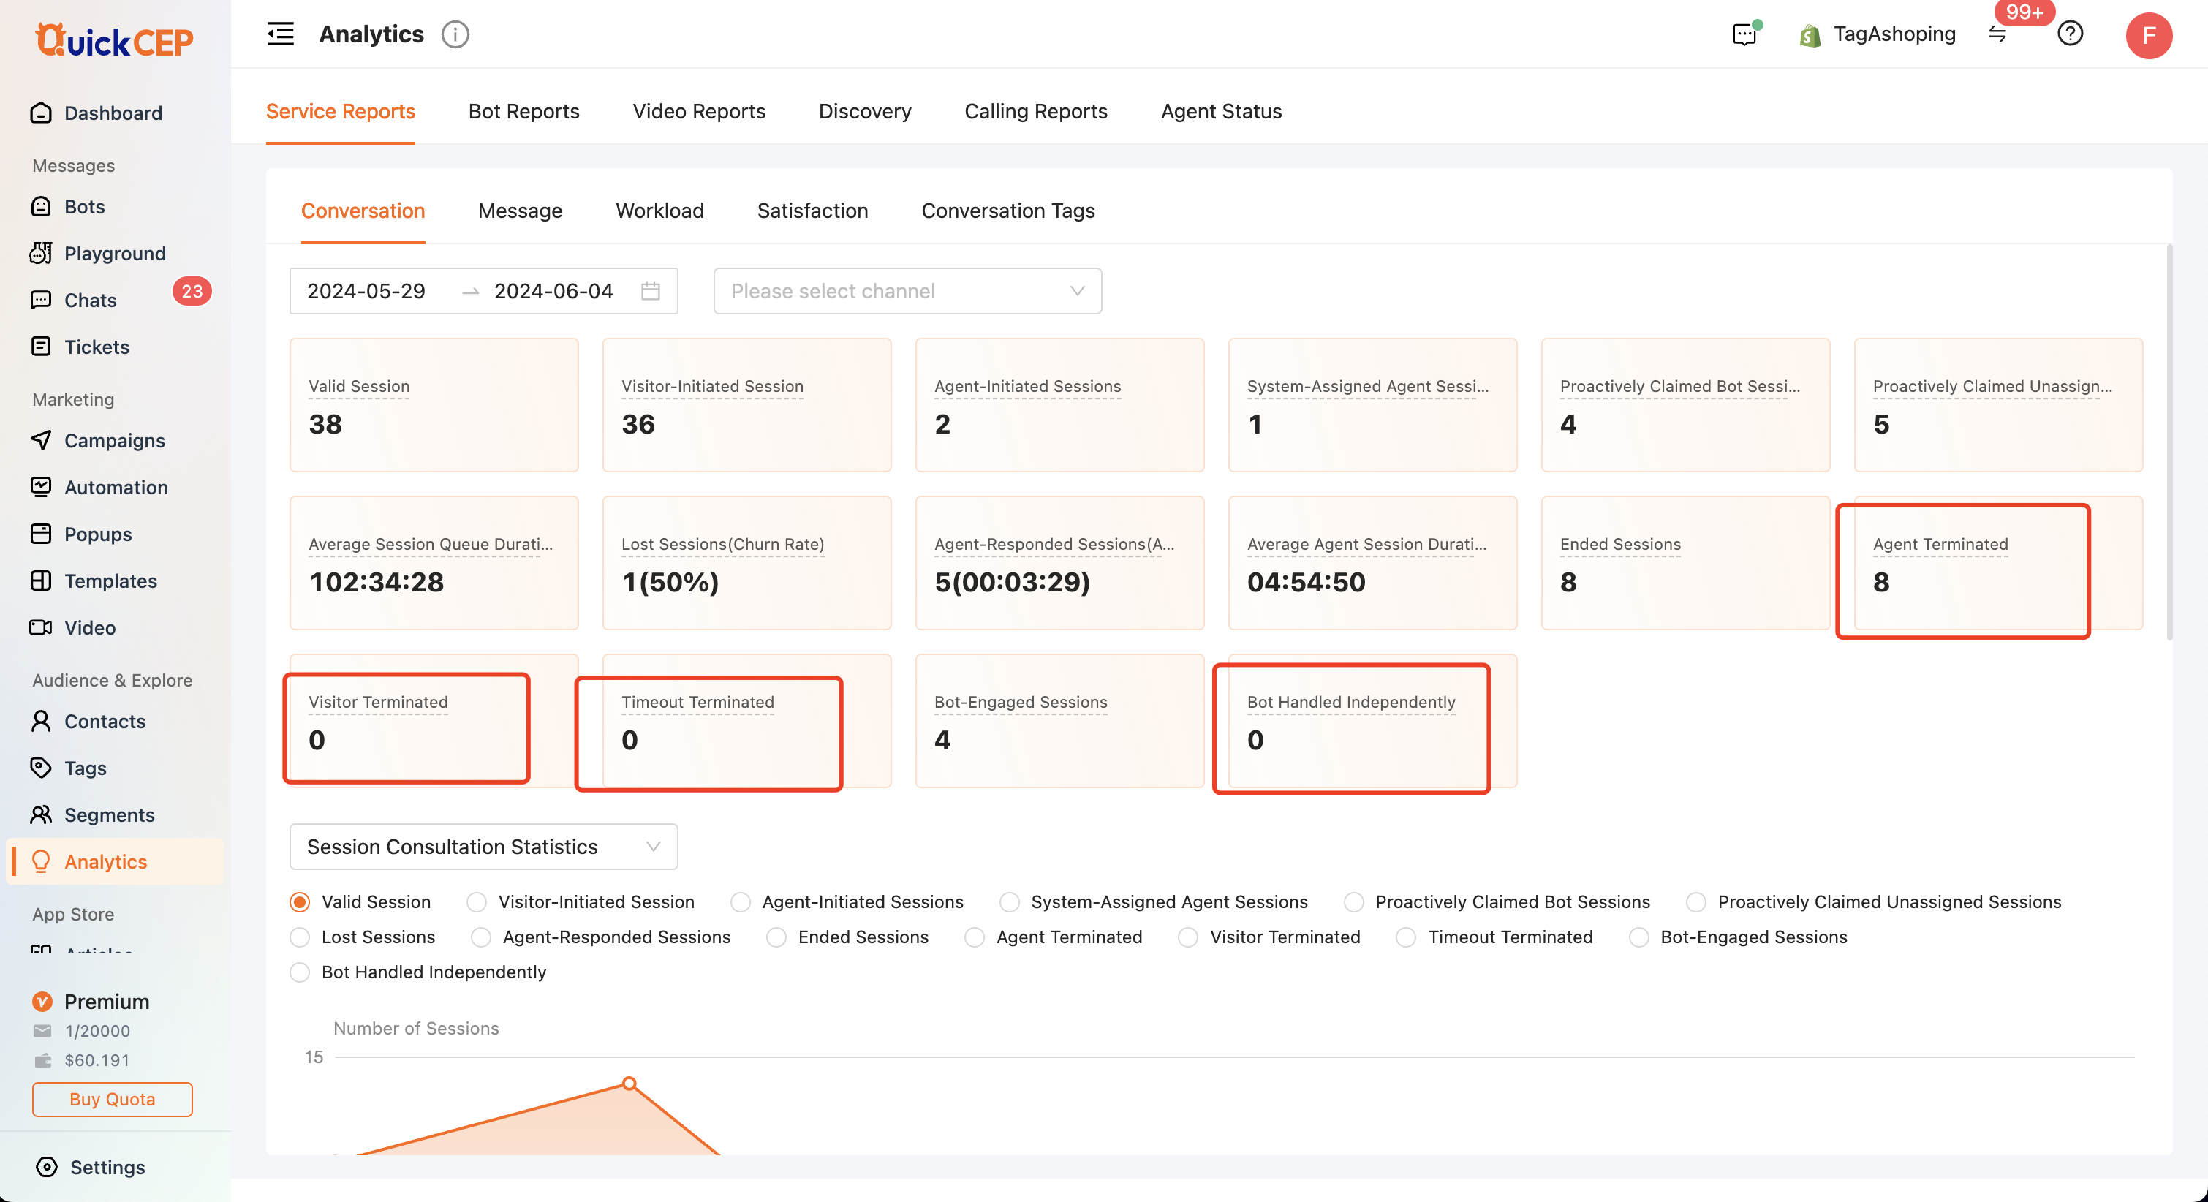Click the 23 unread chats badge
This screenshot has width=2208, height=1202.
point(192,292)
